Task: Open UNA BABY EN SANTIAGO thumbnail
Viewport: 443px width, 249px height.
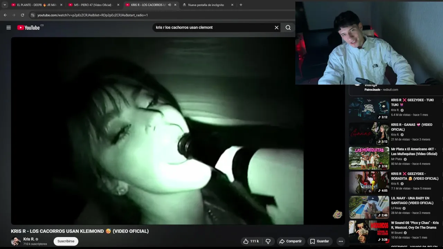Action: (369, 207)
